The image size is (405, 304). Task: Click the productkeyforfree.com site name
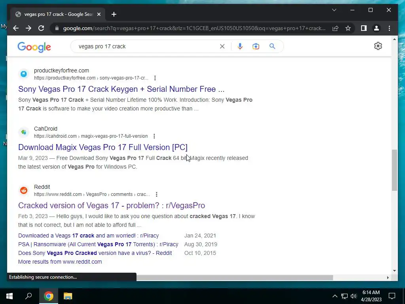(61, 70)
